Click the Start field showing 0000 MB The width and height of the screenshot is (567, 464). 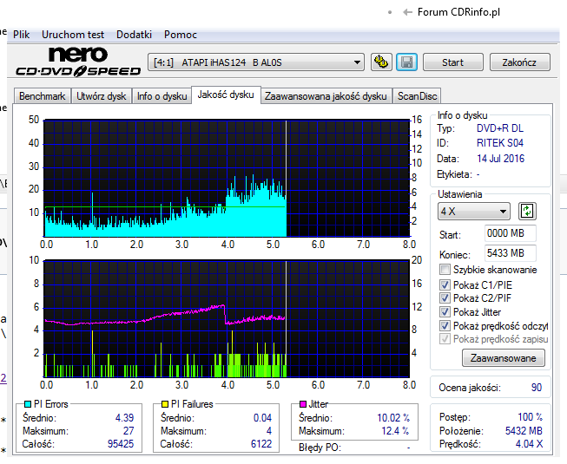511,233
